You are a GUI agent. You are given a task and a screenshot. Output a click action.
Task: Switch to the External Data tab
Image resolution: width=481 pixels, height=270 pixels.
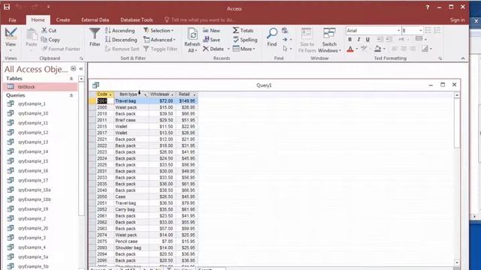coord(95,20)
